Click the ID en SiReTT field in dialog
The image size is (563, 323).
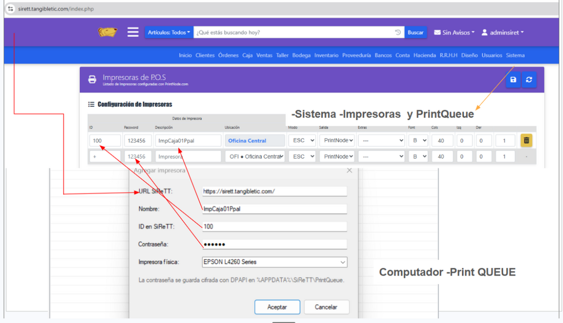click(x=275, y=226)
